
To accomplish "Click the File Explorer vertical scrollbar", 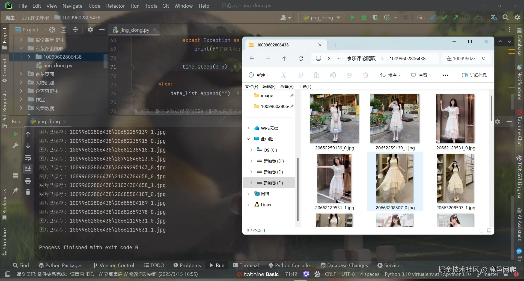I will tap(491, 108).
